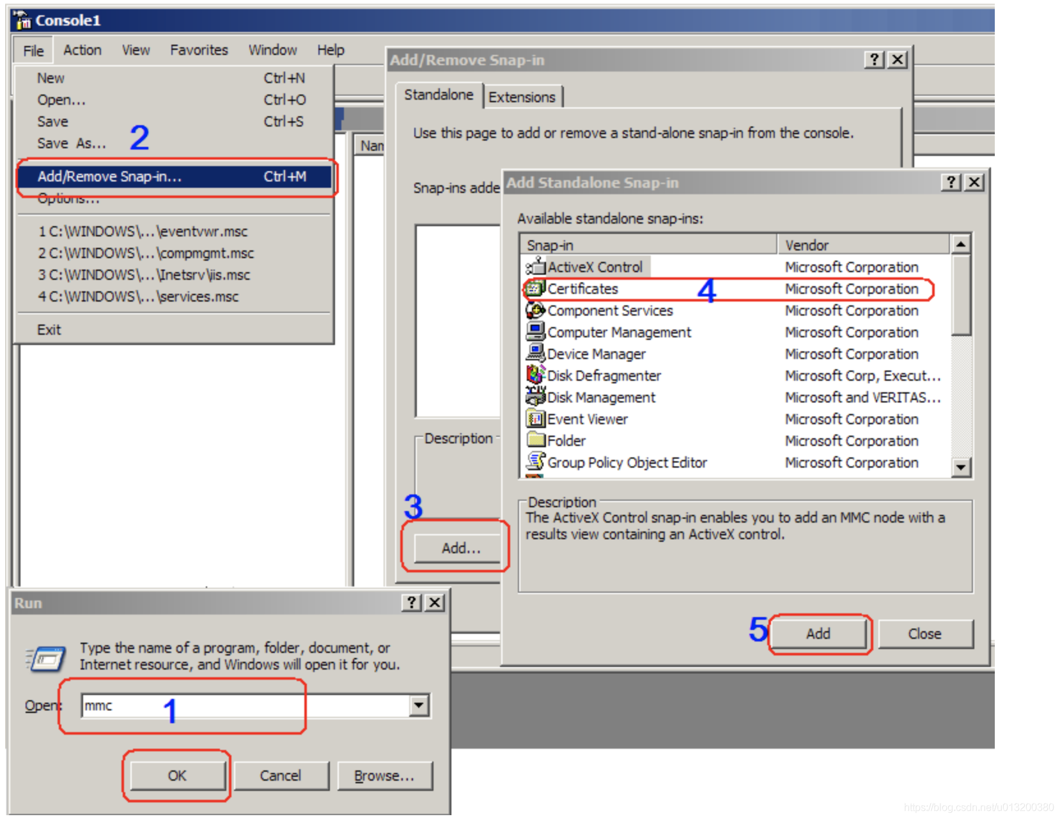
Task: Open recent file services.msc
Action: pyautogui.click(x=174, y=296)
